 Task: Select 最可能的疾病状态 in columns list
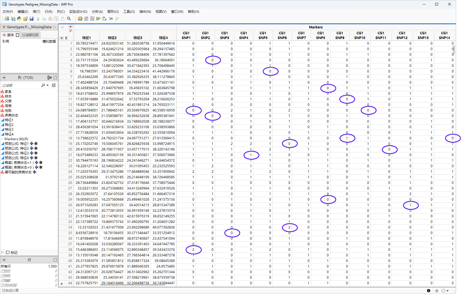18,172
